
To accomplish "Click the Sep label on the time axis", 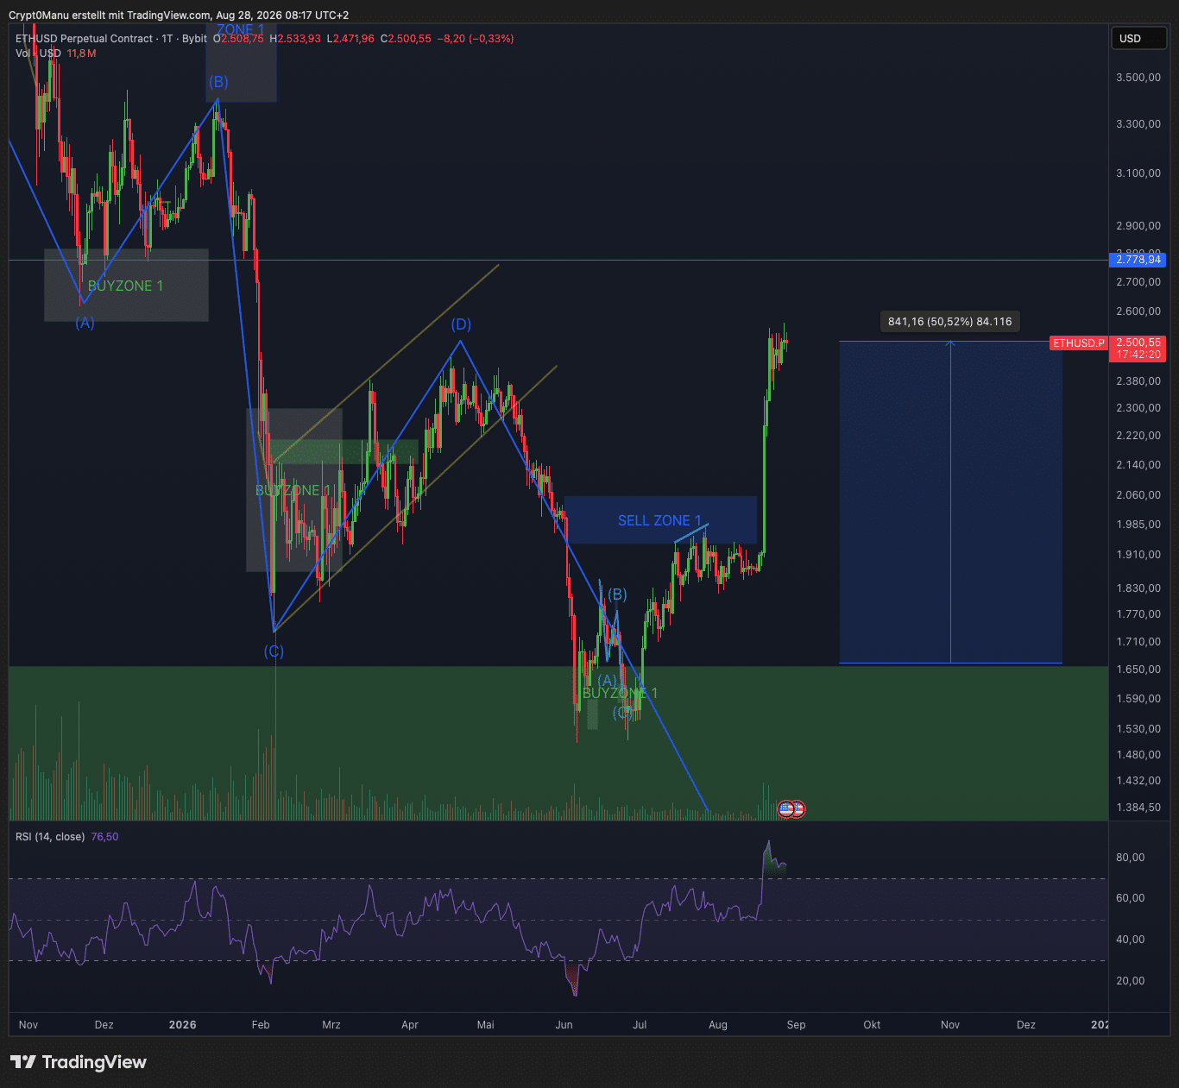I will tap(797, 1025).
